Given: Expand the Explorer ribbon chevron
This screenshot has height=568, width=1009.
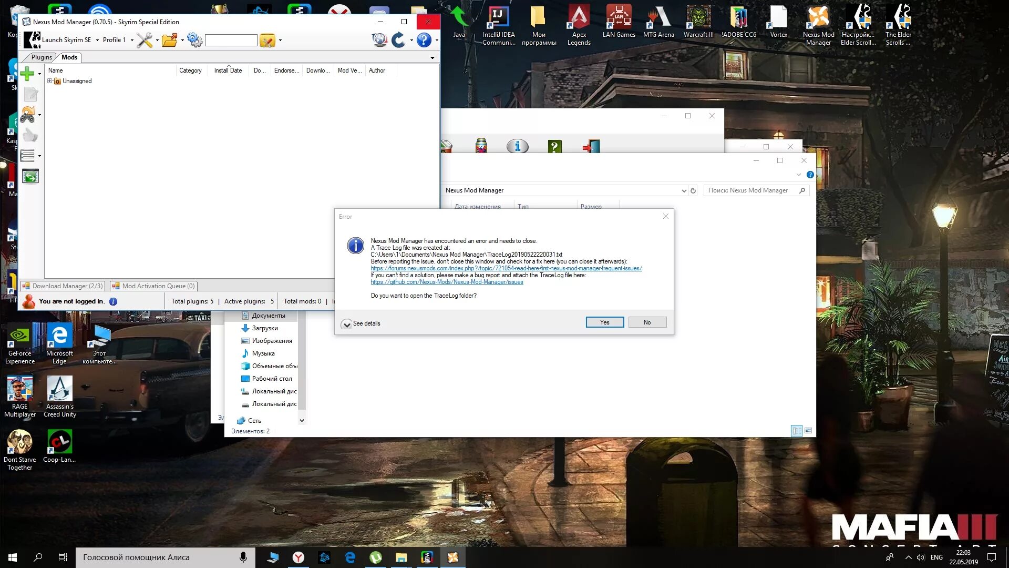Looking at the screenshot, I should pyautogui.click(x=798, y=175).
